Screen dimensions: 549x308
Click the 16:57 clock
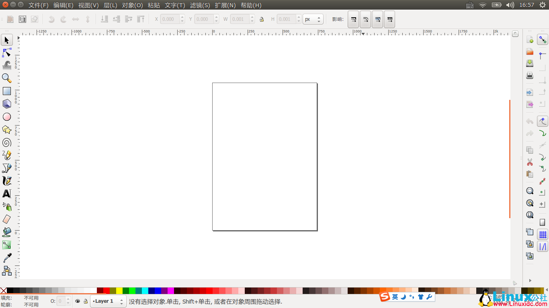pos(526,5)
